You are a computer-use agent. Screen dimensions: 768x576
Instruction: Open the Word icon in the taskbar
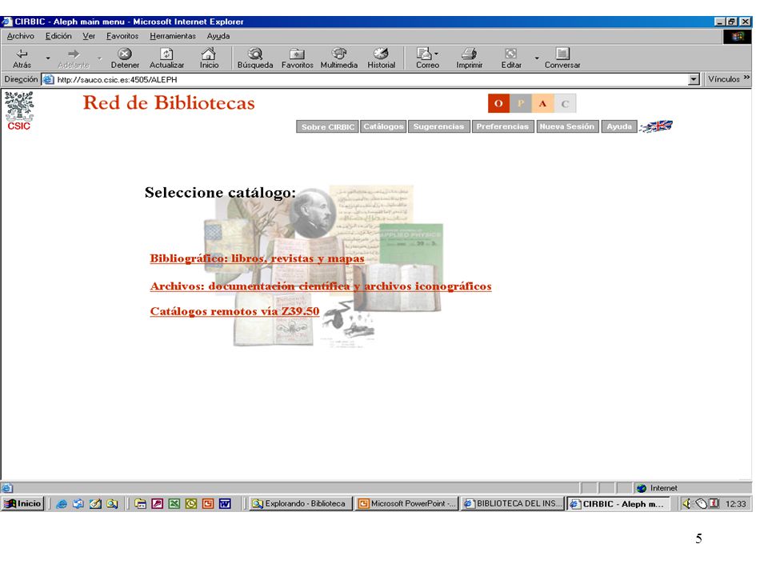click(x=225, y=503)
